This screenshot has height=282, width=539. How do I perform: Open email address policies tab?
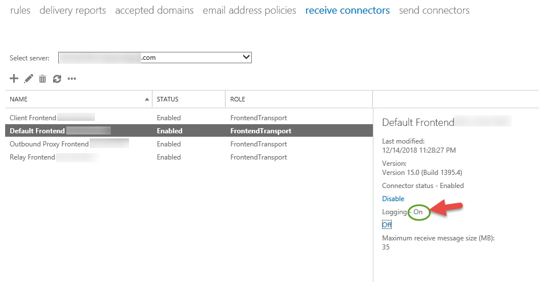[249, 10]
